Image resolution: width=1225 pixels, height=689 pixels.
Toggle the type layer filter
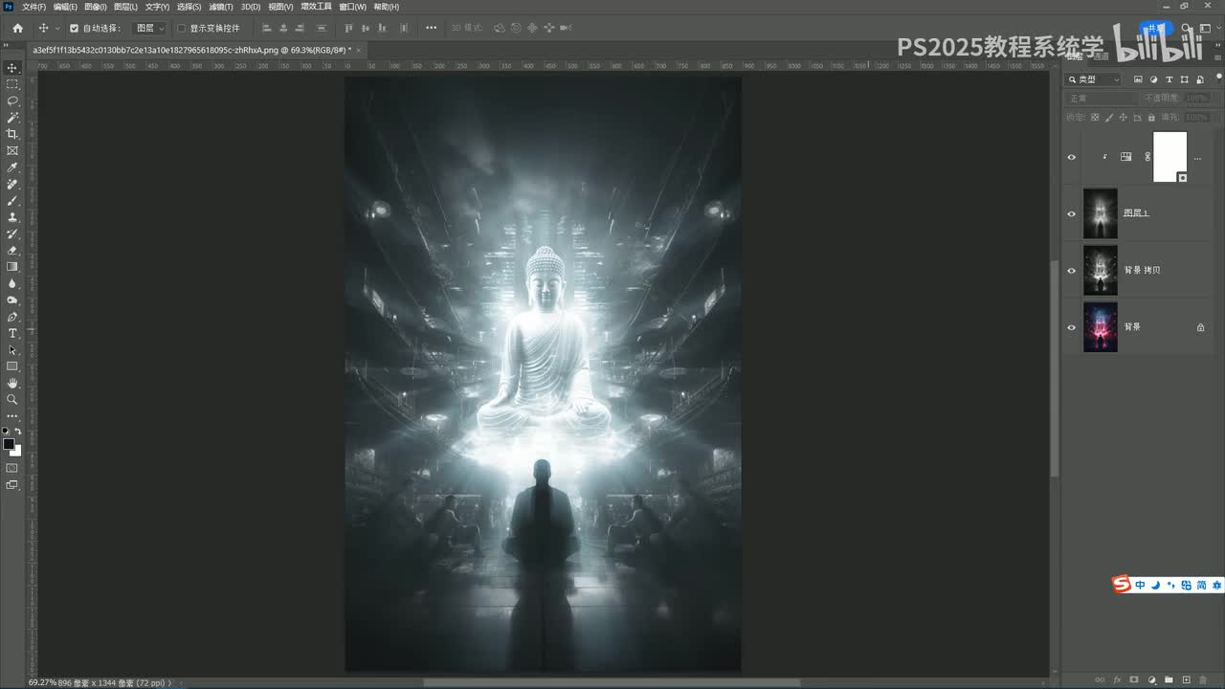(1169, 79)
